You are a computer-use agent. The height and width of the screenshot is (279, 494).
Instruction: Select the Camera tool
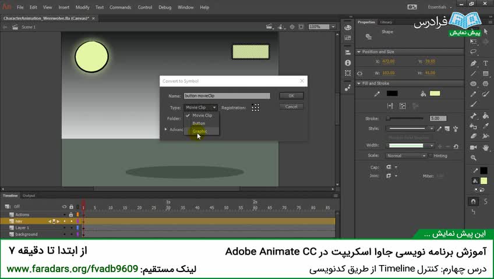tap(473, 148)
